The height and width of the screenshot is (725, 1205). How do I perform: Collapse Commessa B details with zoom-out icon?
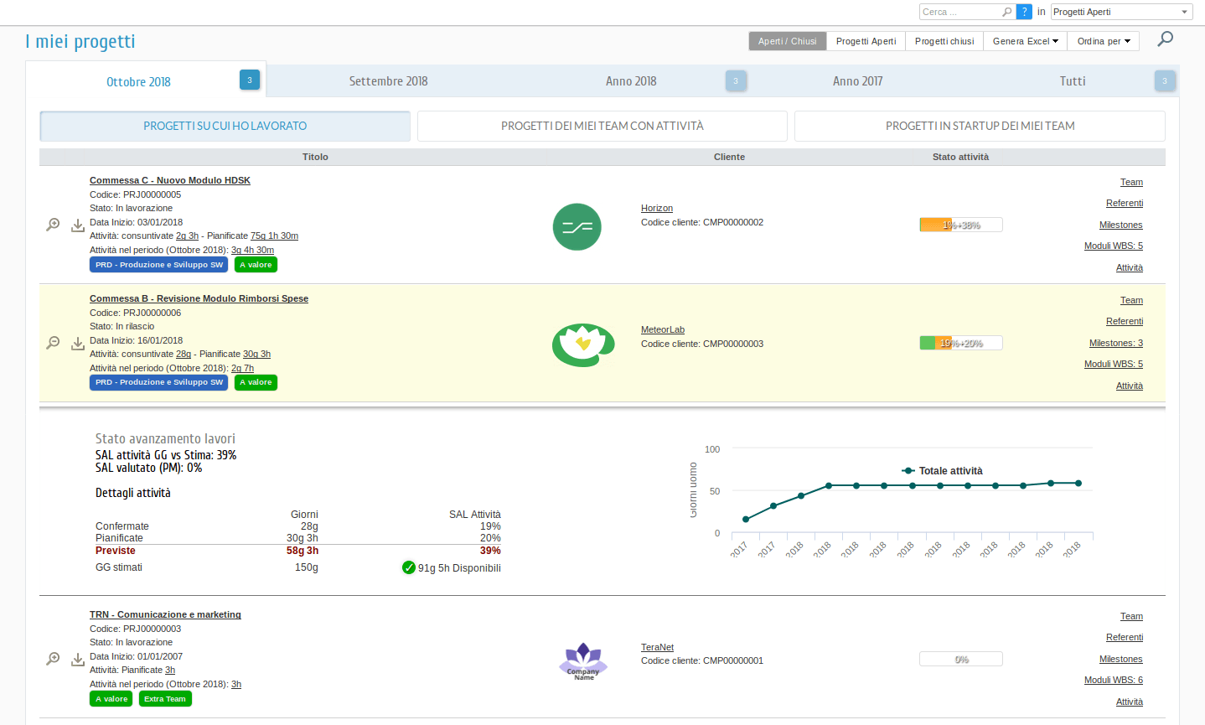[53, 343]
